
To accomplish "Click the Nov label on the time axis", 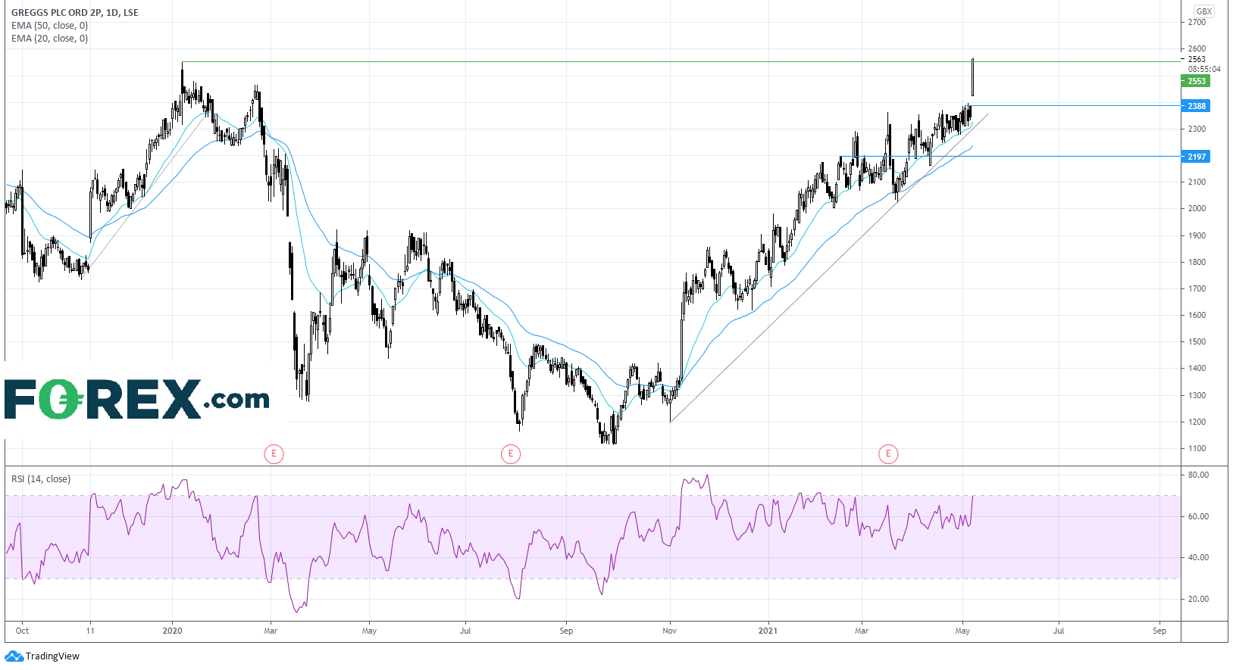I will point(670,631).
